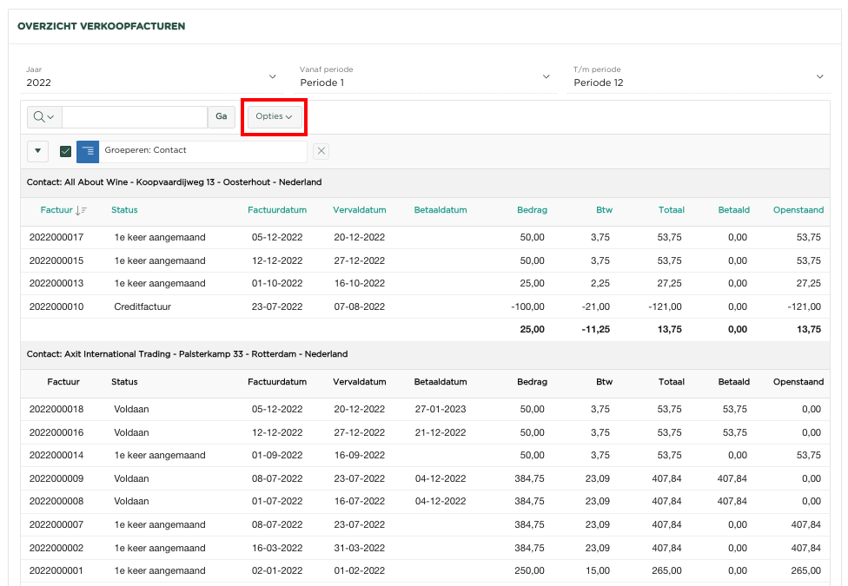The image size is (848, 586).
Task: Sort by the Status column header
Action: tap(124, 210)
